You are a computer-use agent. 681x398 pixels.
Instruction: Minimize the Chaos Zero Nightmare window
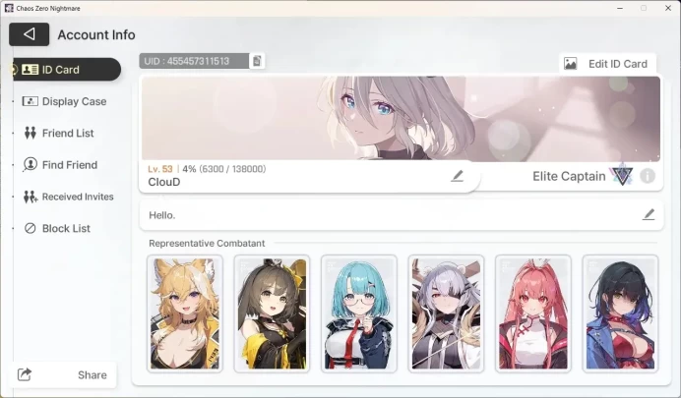[620, 8]
